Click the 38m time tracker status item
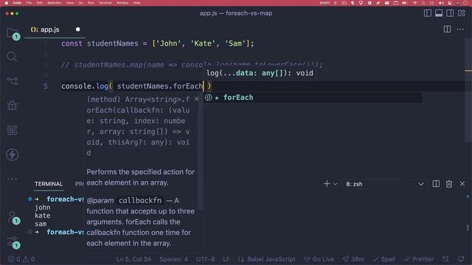The height and width of the screenshot is (265, 472). 353,259
